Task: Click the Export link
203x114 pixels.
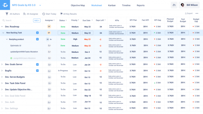Action: point(188,13)
